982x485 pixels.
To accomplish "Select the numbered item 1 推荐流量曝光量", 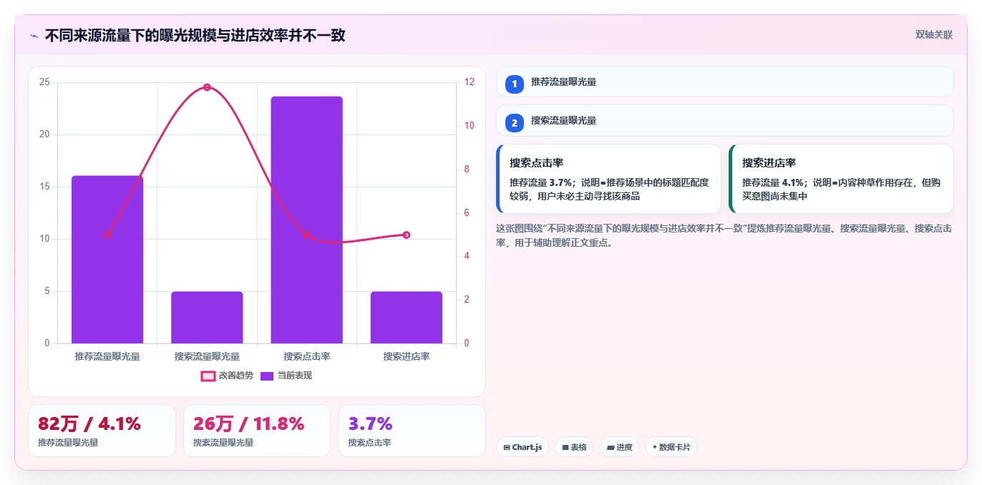I will pyautogui.click(x=725, y=82).
